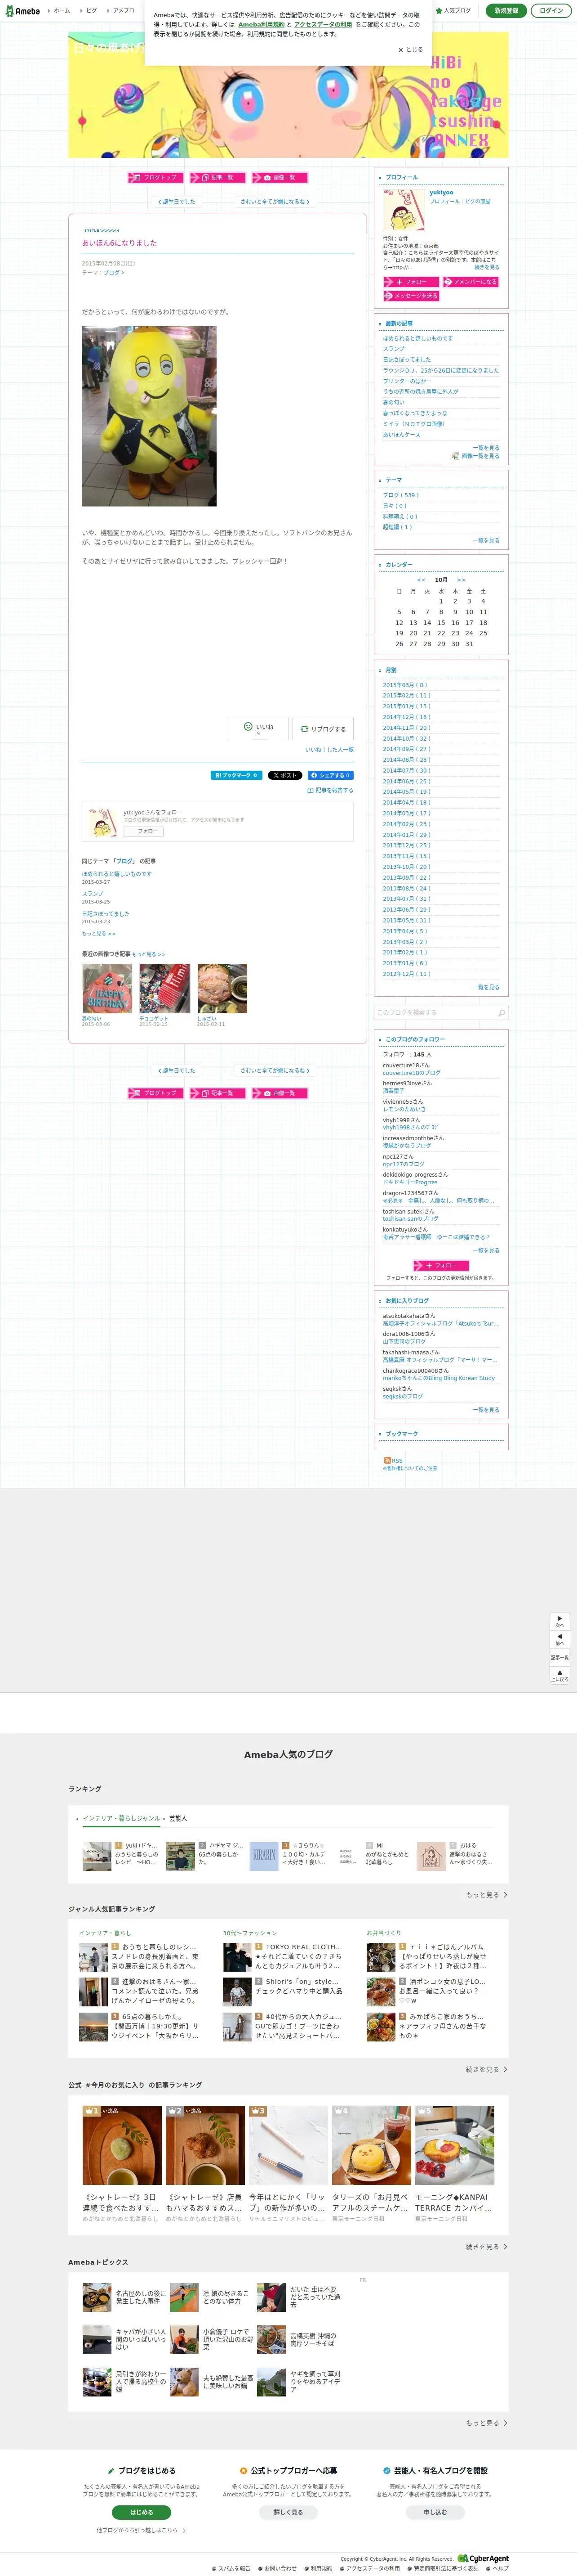The height and width of the screenshot is (2576, 577).
Task: Click the pink フォロー button in the profile box
Action: 410,282
